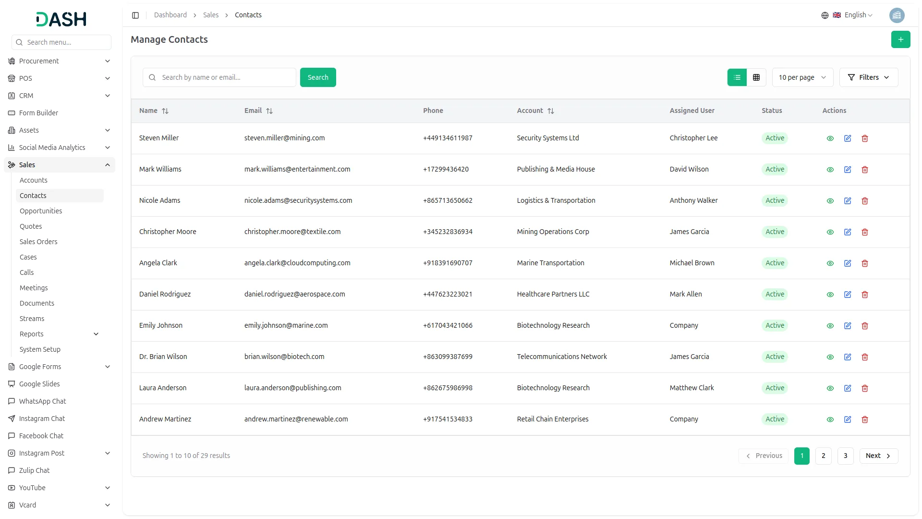Click the green plus add contact button
This screenshot has height=519, width=922.
click(900, 39)
